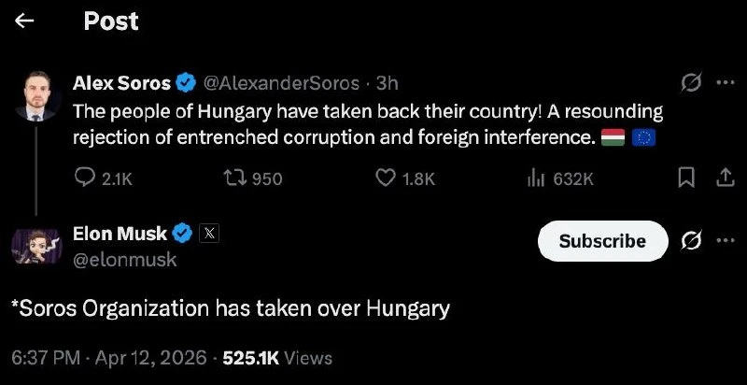The width and height of the screenshot is (747, 385).
Task: Open Grok icon on Alex Soros's post
Action: (692, 84)
